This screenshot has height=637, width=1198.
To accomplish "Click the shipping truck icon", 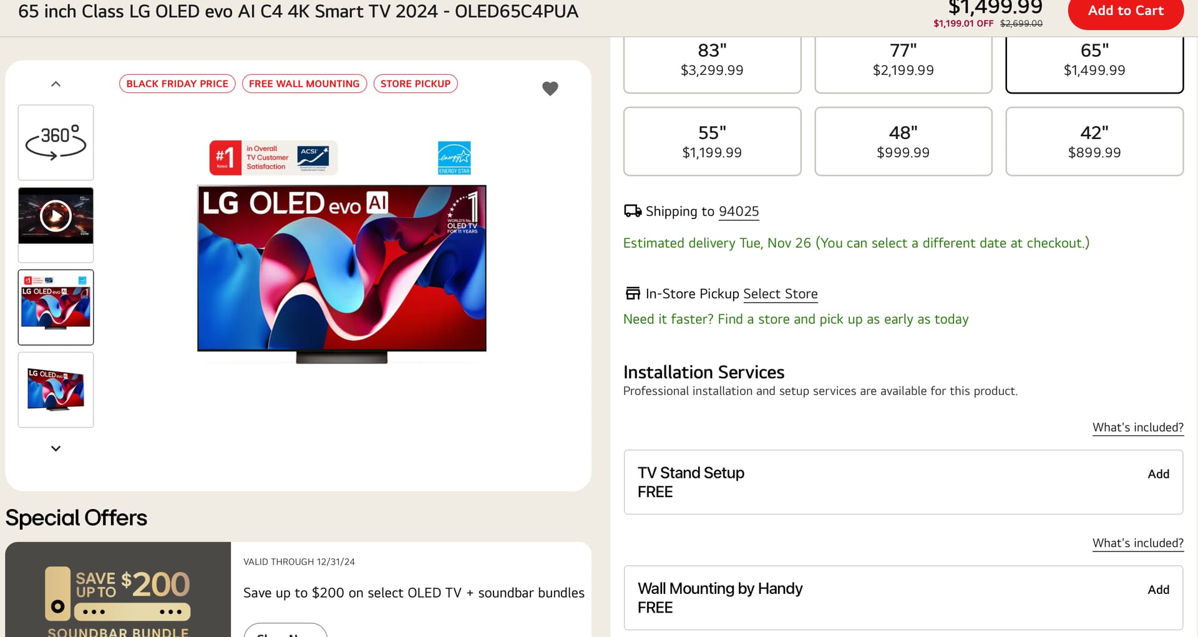I will pyautogui.click(x=632, y=211).
